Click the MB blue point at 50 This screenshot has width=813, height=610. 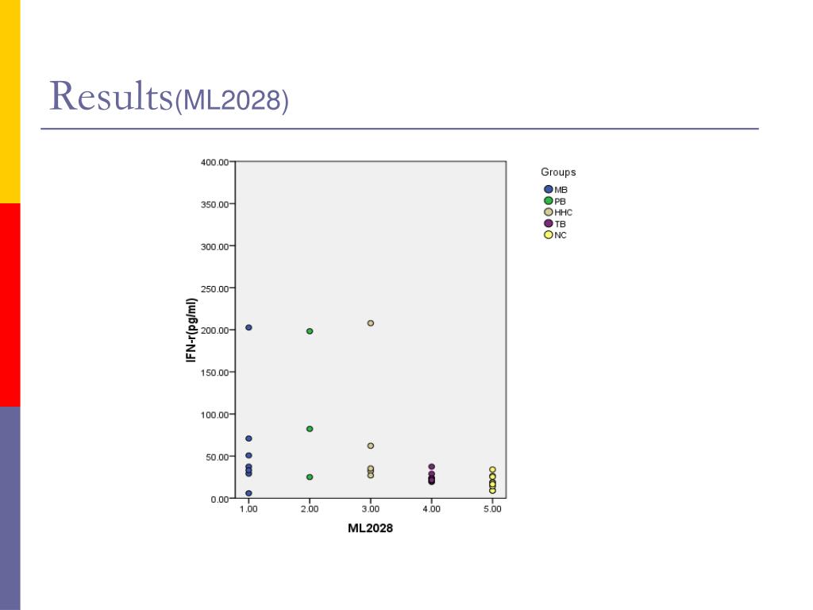tap(249, 455)
